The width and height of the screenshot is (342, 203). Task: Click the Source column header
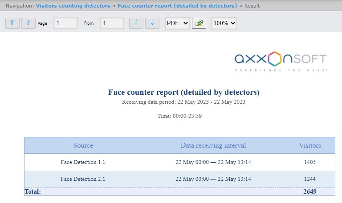click(83, 145)
